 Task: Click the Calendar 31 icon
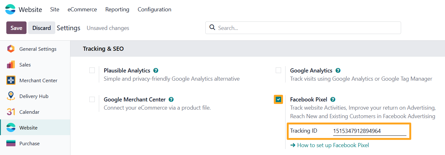(x=11, y=112)
